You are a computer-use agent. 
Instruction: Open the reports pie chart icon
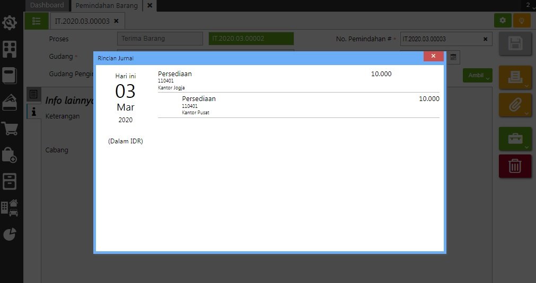[x=10, y=234]
